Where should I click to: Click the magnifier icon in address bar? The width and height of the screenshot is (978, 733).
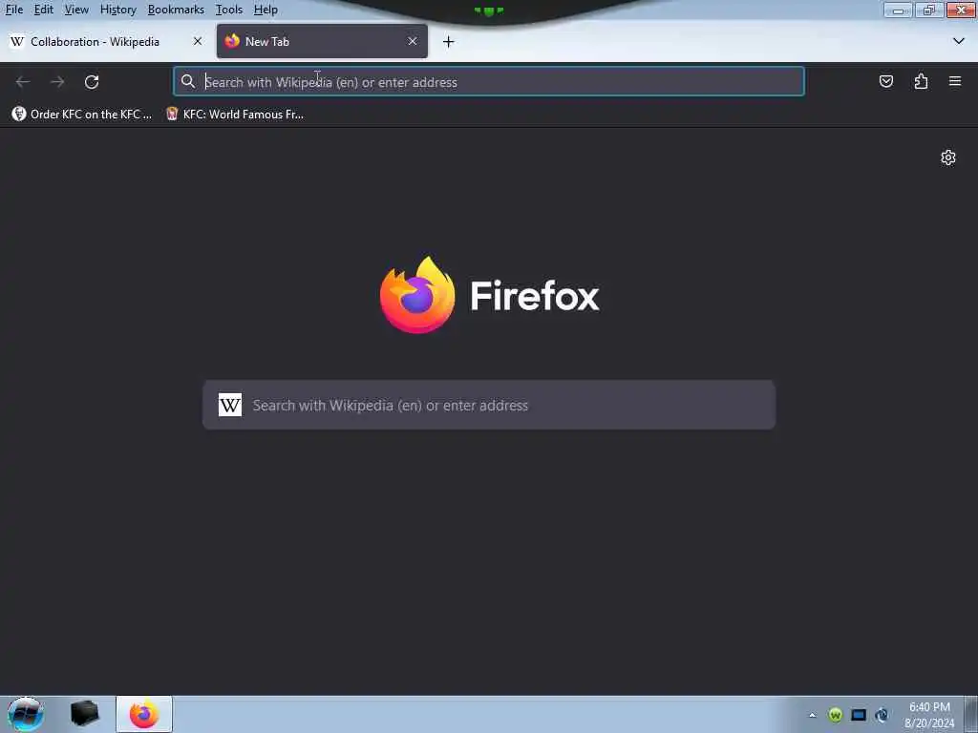tap(188, 81)
